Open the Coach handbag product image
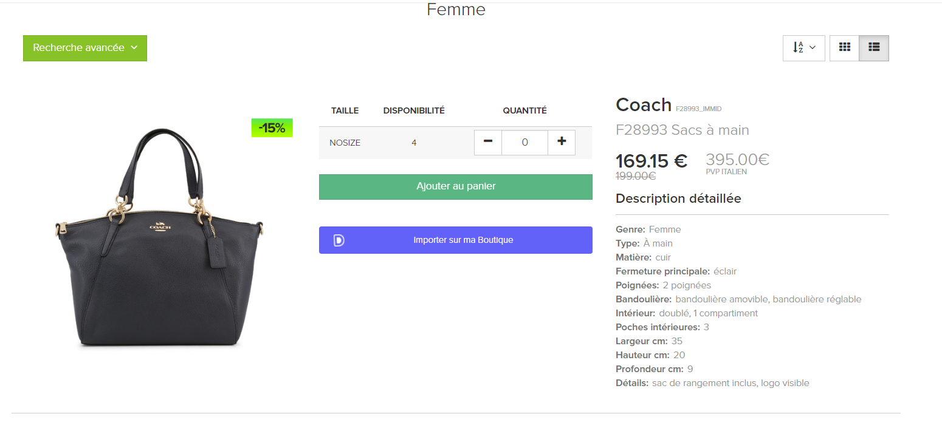 [x=159, y=237]
